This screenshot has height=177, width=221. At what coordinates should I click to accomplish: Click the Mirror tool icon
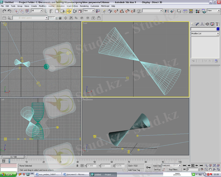click(167, 11)
